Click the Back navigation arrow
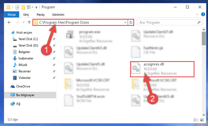The height and width of the screenshot is (126, 208). pos(9,22)
